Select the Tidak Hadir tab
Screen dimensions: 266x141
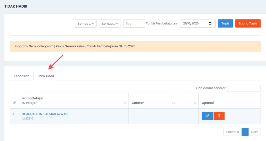point(46,76)
